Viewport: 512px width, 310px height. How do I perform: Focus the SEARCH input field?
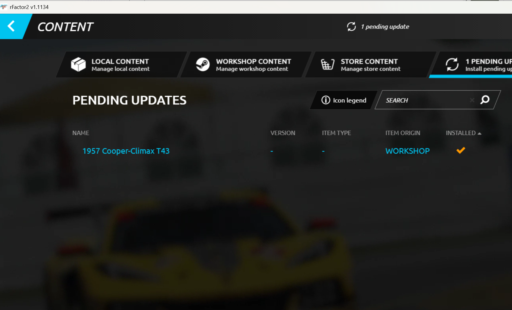[x=425, y=100]
